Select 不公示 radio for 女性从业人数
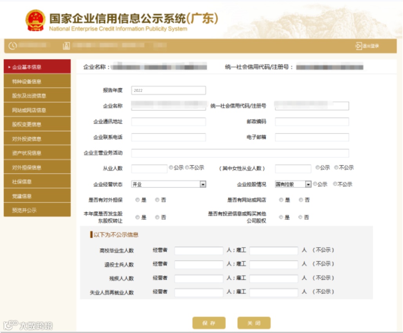403x333 pixels. point(336,167)
